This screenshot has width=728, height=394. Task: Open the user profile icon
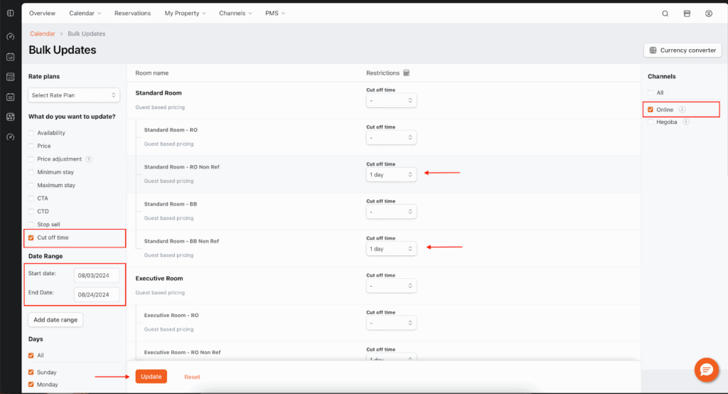(x=709, y=14)
